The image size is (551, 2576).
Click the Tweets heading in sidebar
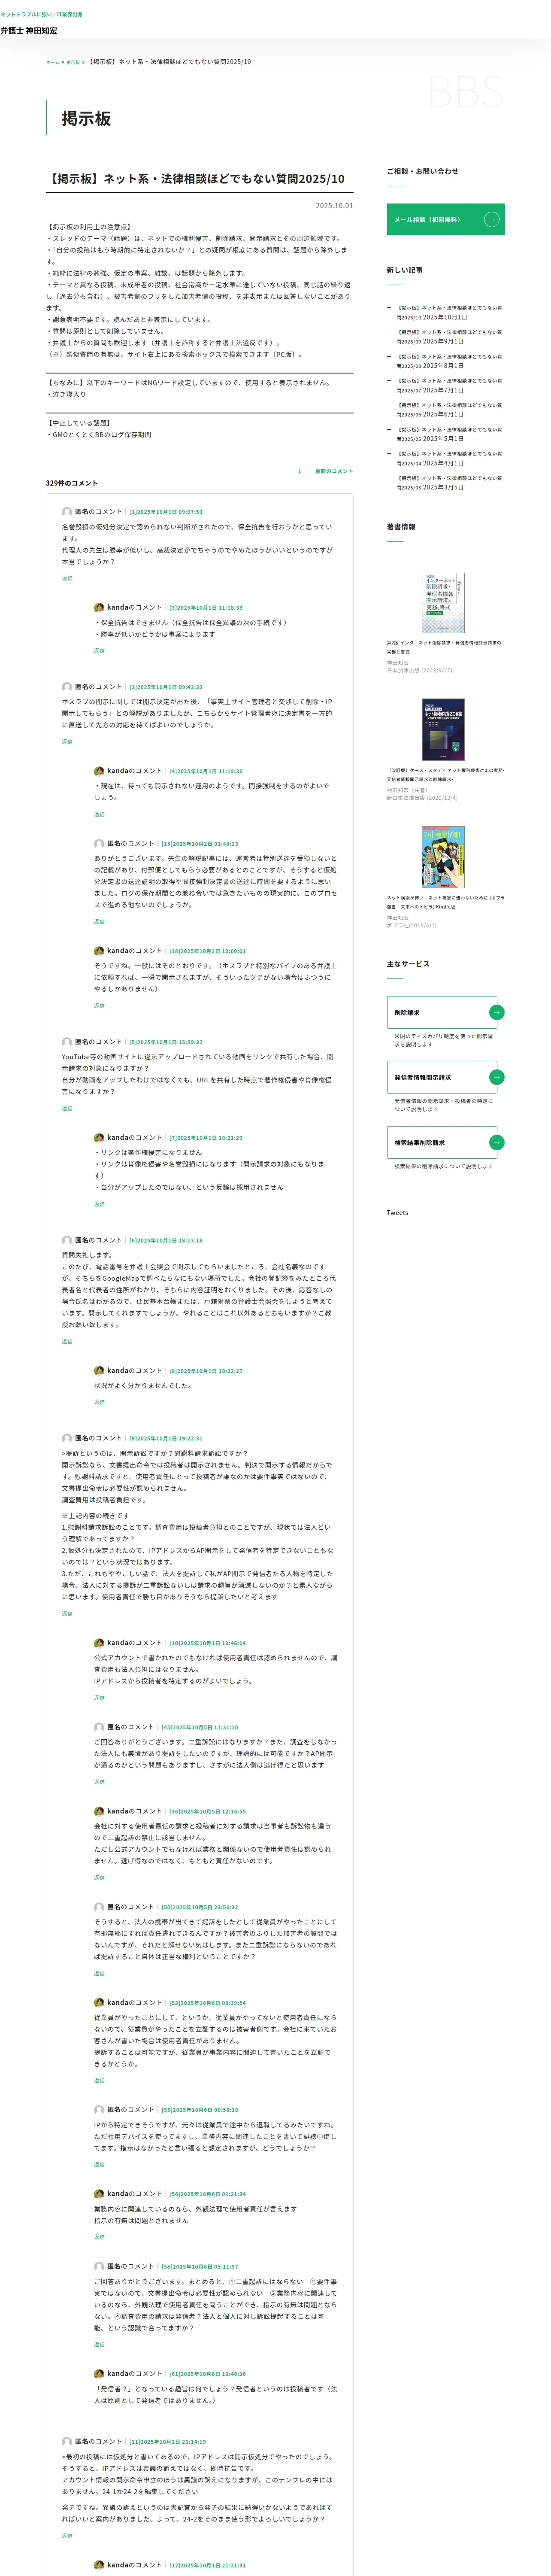(x=397, y=1212)
